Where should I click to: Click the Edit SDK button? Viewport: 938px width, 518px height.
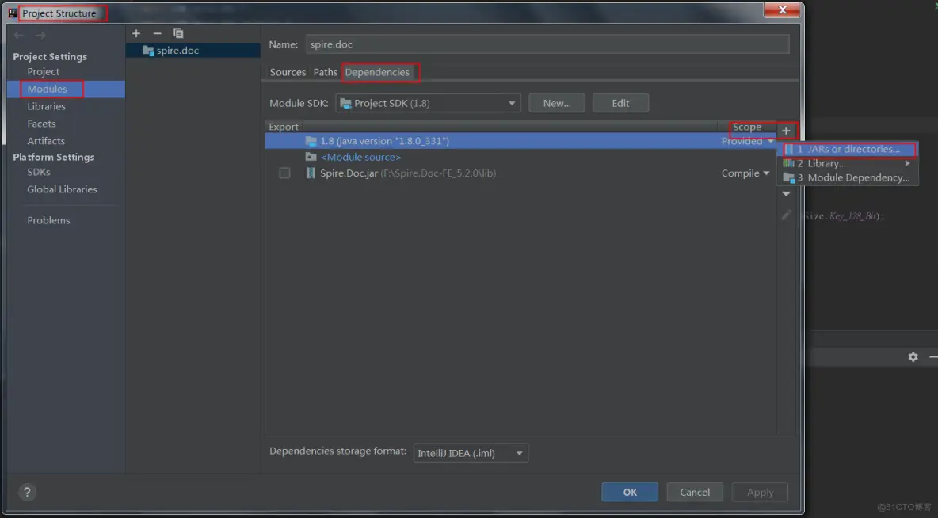[x=620, y=103]
